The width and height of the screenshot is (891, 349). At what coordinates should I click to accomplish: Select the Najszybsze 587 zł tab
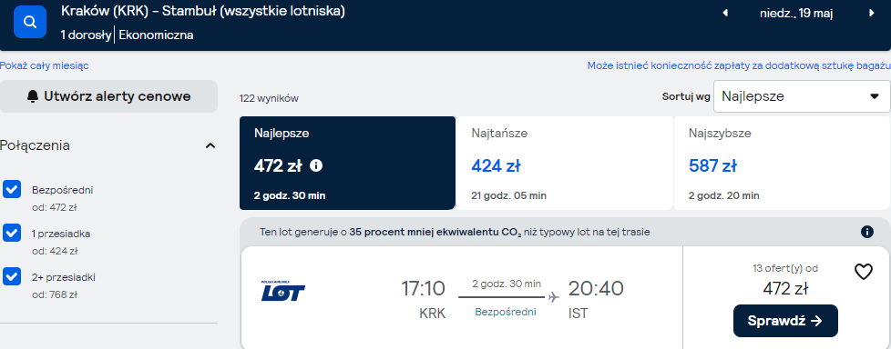click(782, 164)
